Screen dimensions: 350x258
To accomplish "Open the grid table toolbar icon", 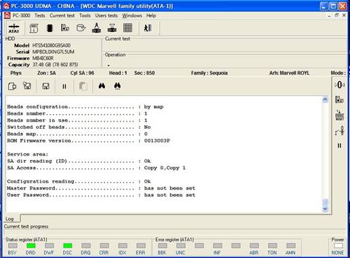I will coord(128,28).
